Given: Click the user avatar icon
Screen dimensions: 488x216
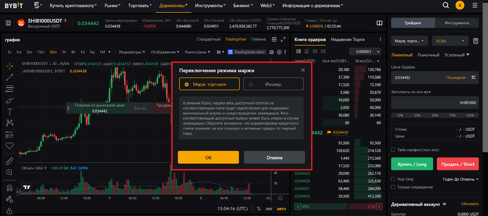Looking at the screenshot, I should tap(460, 5).
